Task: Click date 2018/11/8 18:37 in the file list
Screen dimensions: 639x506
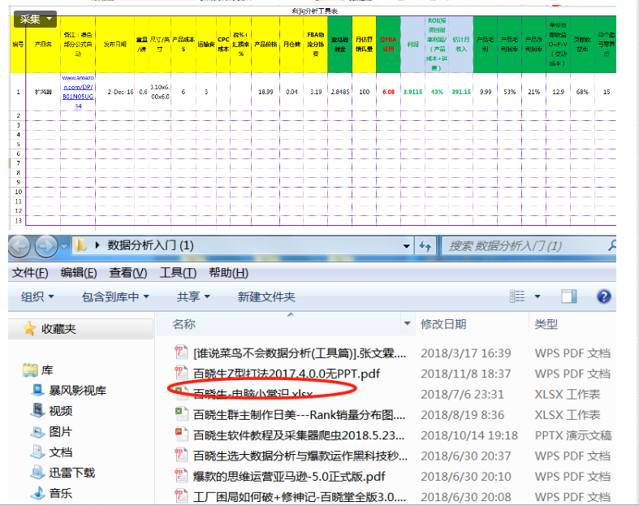Action: [x=465, y=374]
